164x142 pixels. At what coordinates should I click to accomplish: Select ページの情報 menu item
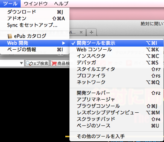pos(35,50)
